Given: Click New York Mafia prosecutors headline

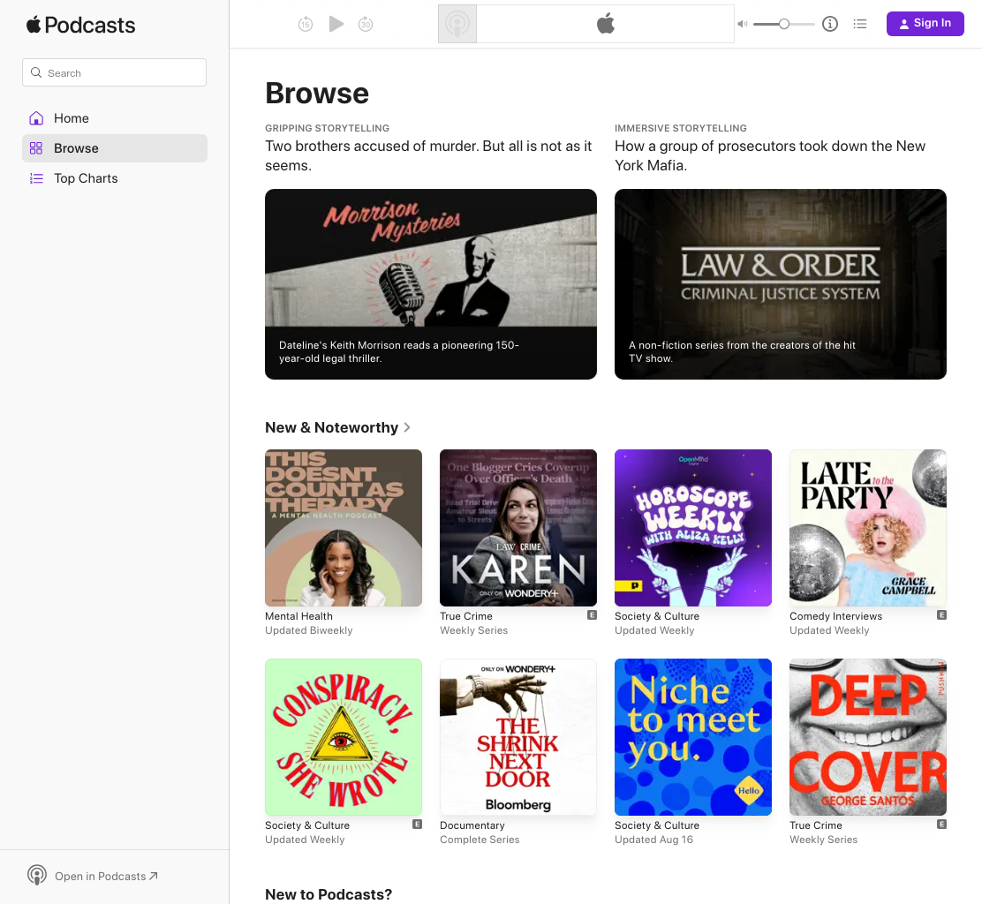Looking at the screenshot, I should [770, 156].
